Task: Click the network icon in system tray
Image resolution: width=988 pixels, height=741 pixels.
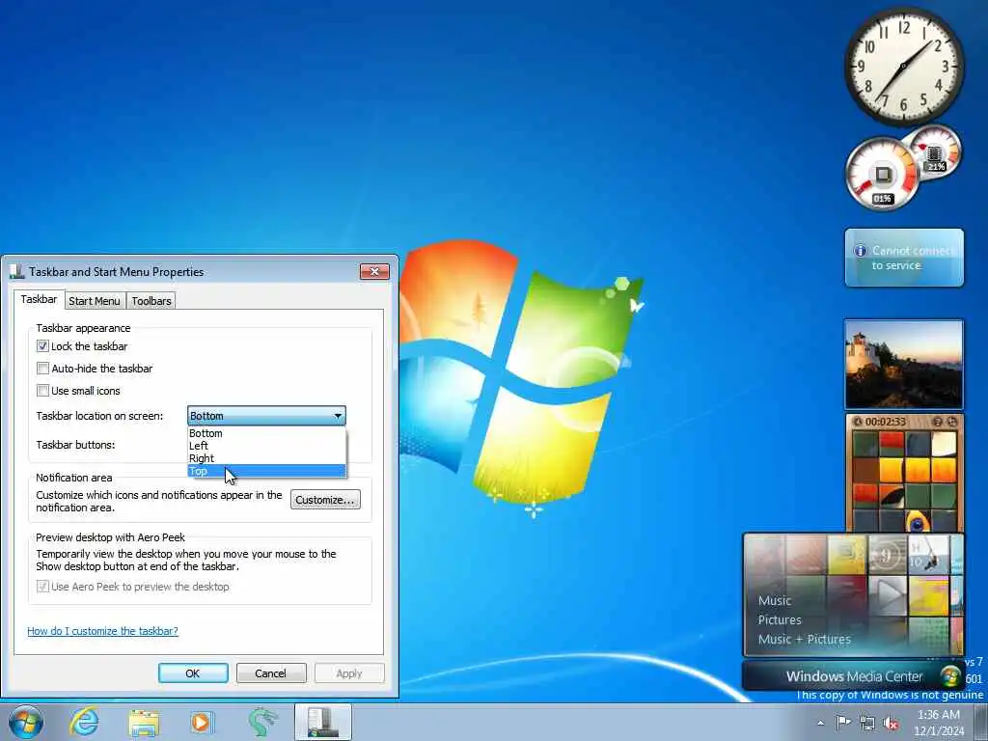Action: click(x=867, y=724)
